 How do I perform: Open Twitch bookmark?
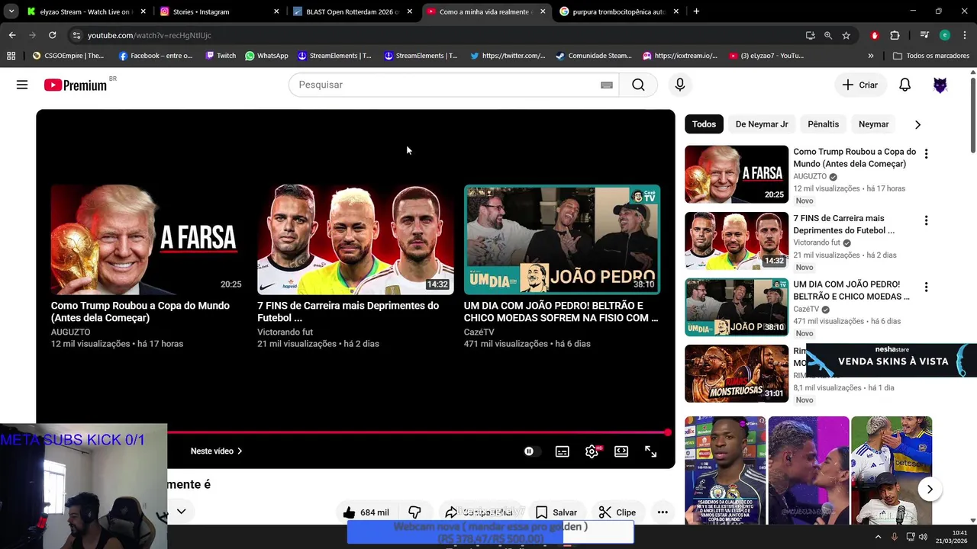(220, 56)
